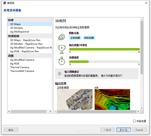151x136 pixels.
Task: Click the 输入图像建议 heading
Action: [72, 72]
